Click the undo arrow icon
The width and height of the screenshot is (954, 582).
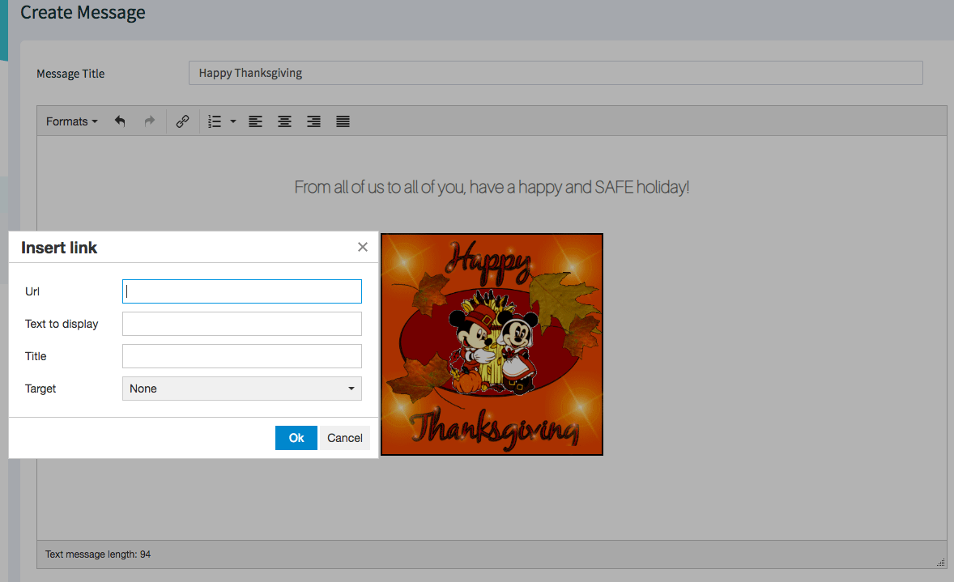(x=120, y=121)
